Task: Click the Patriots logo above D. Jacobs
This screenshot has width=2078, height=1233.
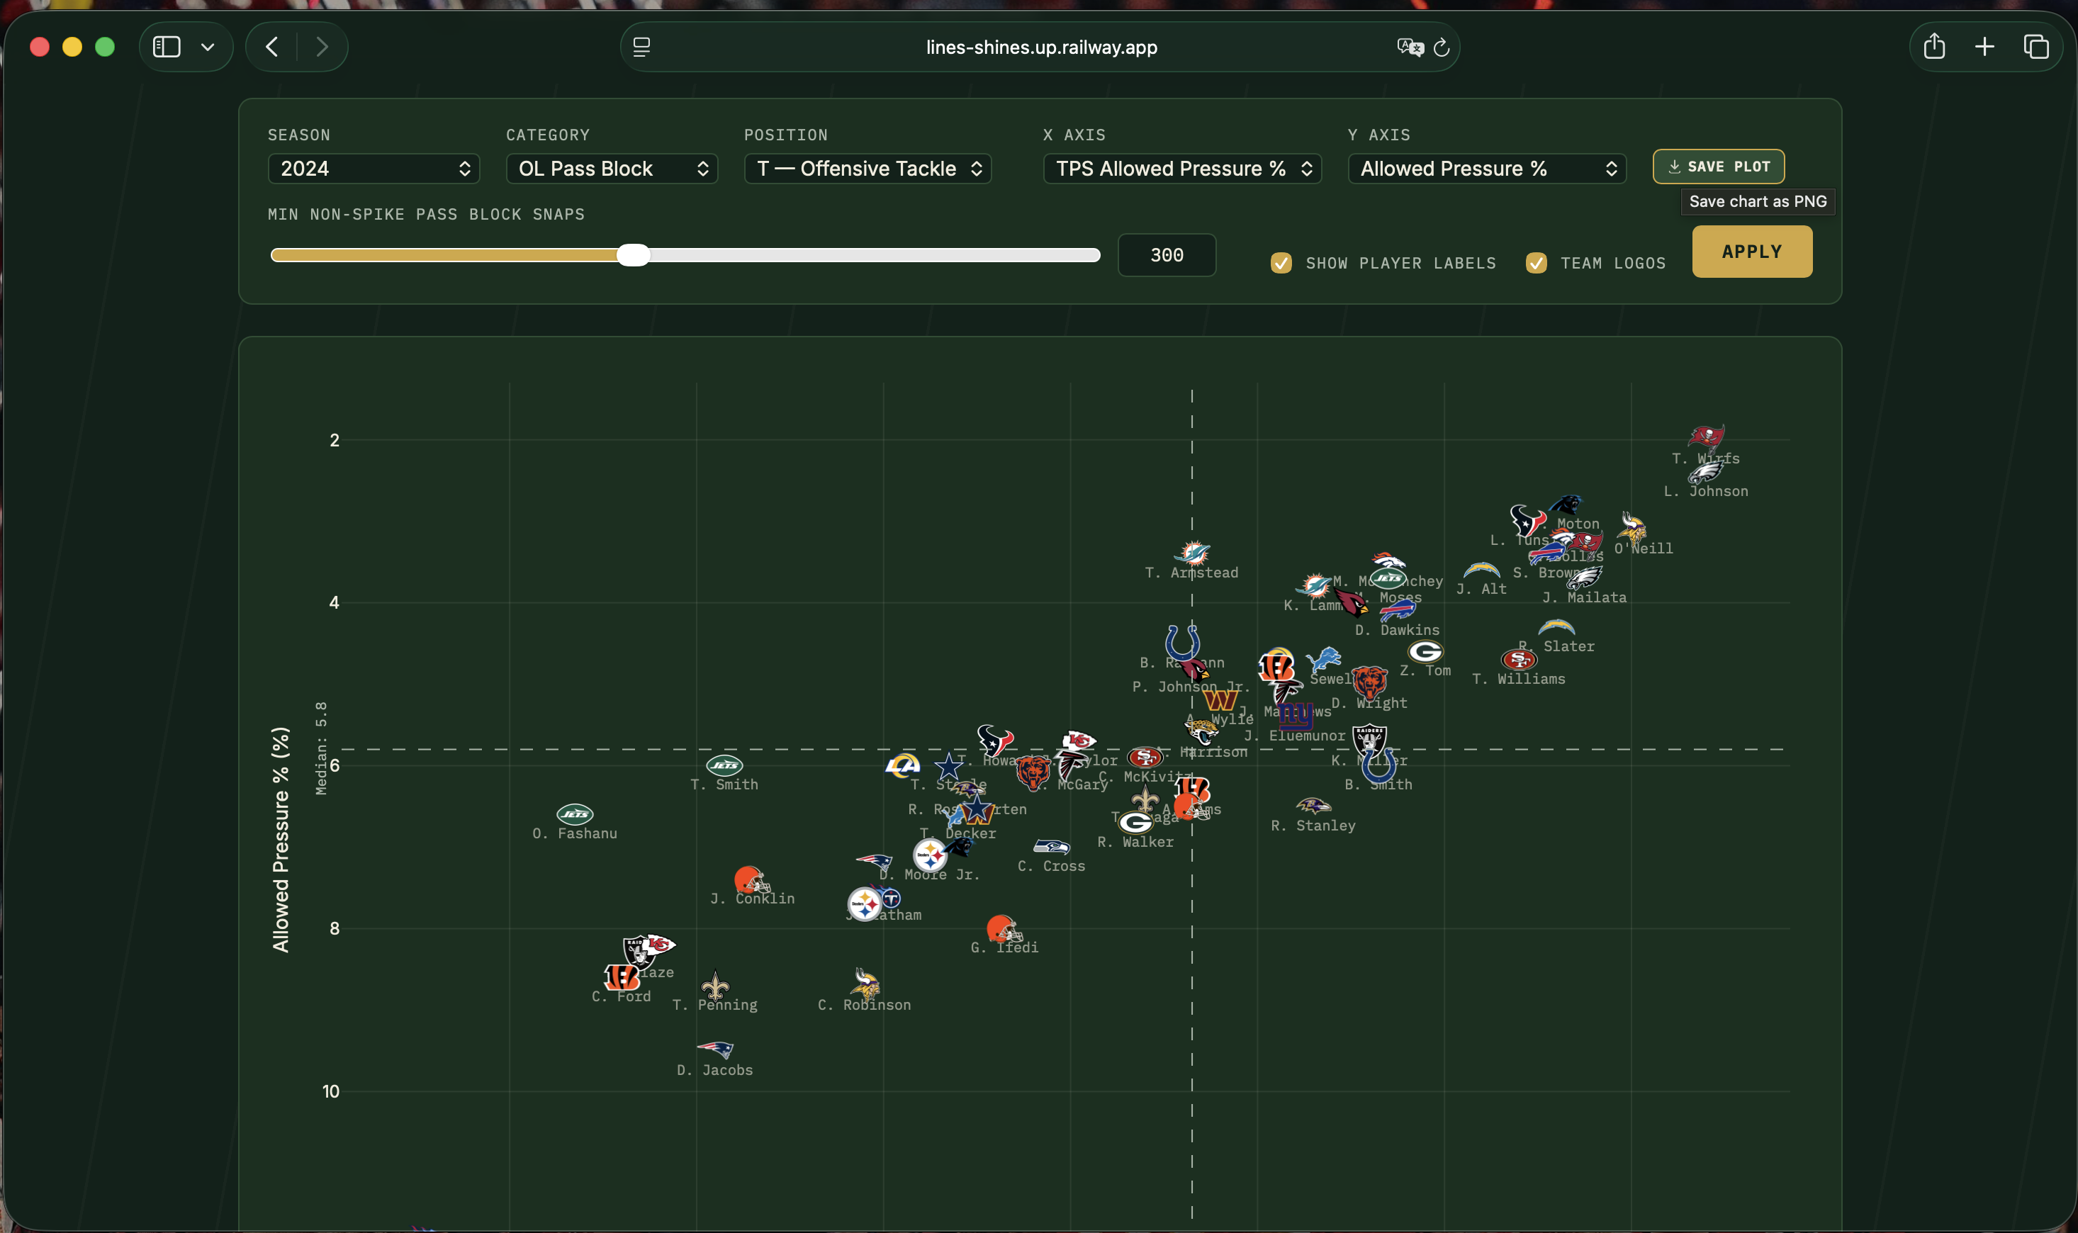Action: 714,1049
